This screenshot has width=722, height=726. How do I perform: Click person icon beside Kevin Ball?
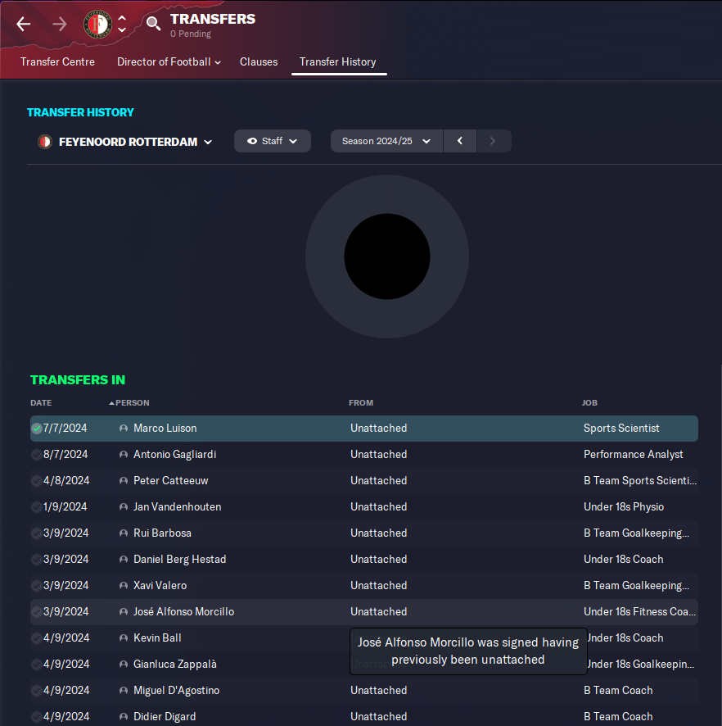coord(124,638)
